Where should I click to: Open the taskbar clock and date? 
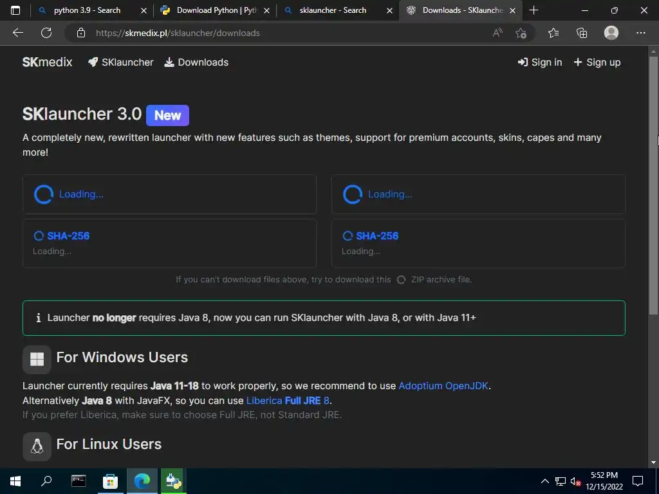click(x=604, y=481)
